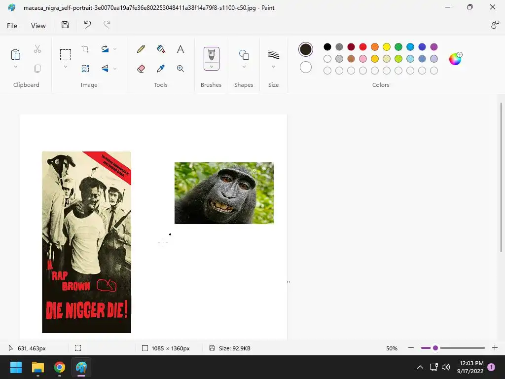Pick the orange color swatch

tap(375, 47)
